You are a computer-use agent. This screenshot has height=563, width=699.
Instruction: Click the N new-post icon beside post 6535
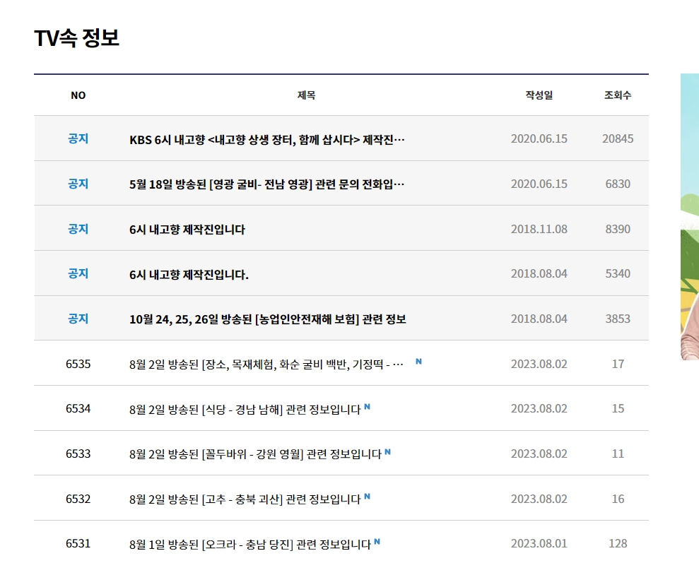pos(420,361)
